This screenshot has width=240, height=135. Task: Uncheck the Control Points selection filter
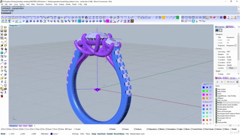[192, 129]
